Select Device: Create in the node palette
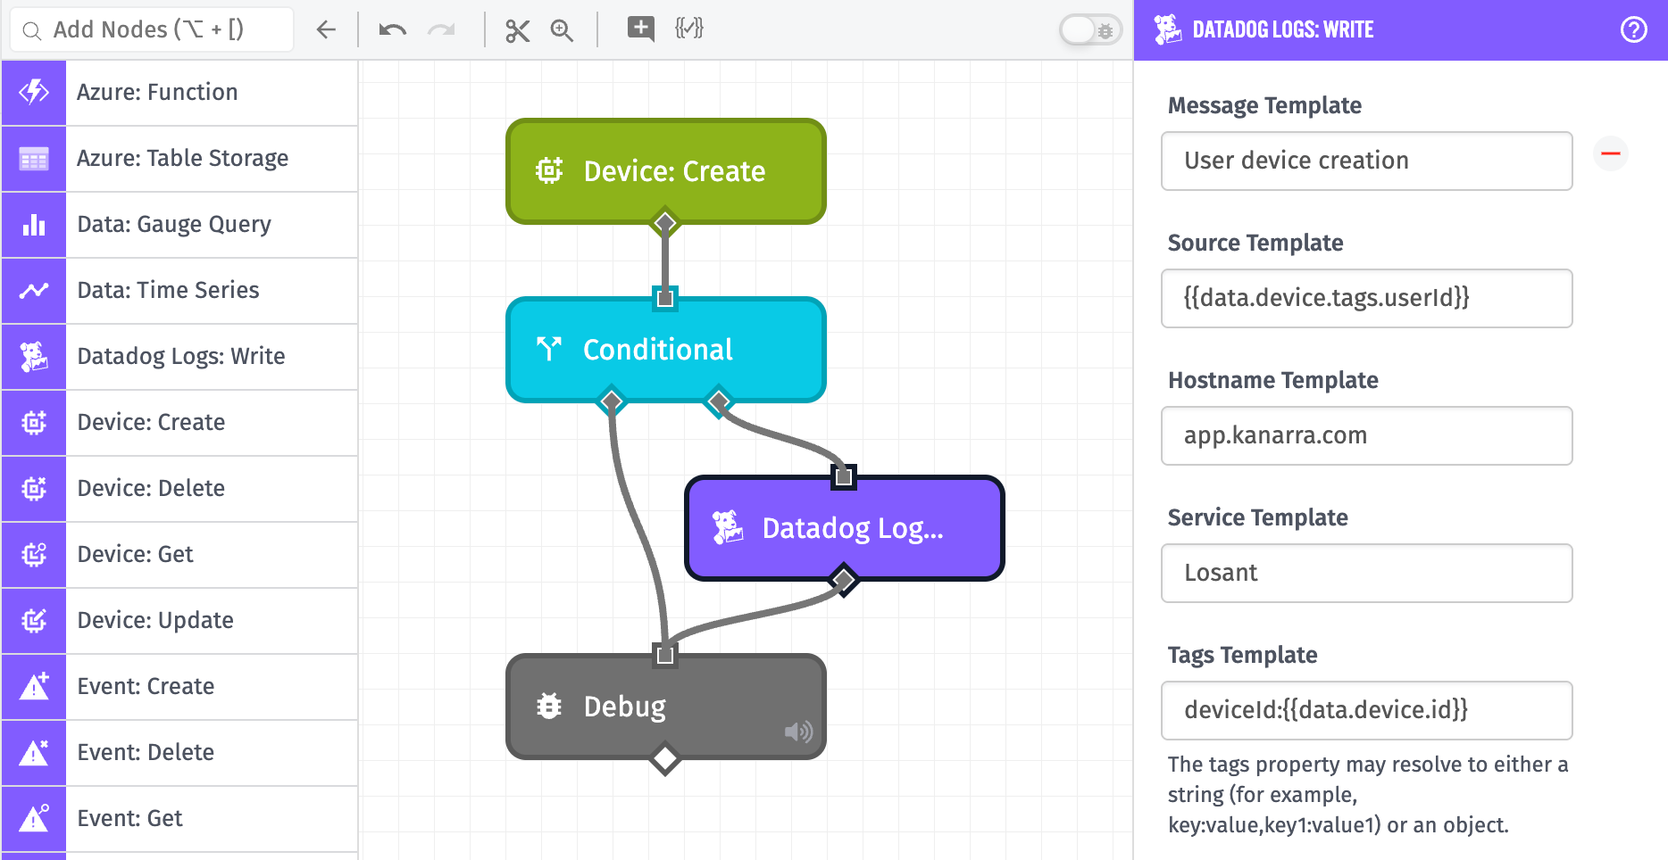The width and height of the screenshot is (1668, 860). point(179,423)
